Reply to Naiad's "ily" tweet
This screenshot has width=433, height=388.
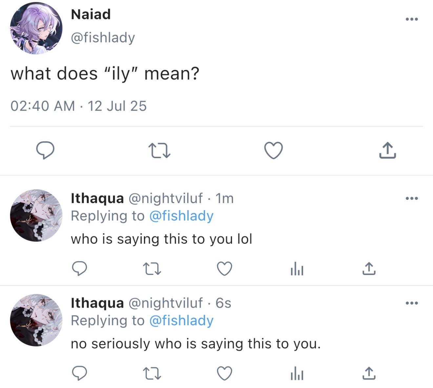pyautogui.click(x=45, y=150)
